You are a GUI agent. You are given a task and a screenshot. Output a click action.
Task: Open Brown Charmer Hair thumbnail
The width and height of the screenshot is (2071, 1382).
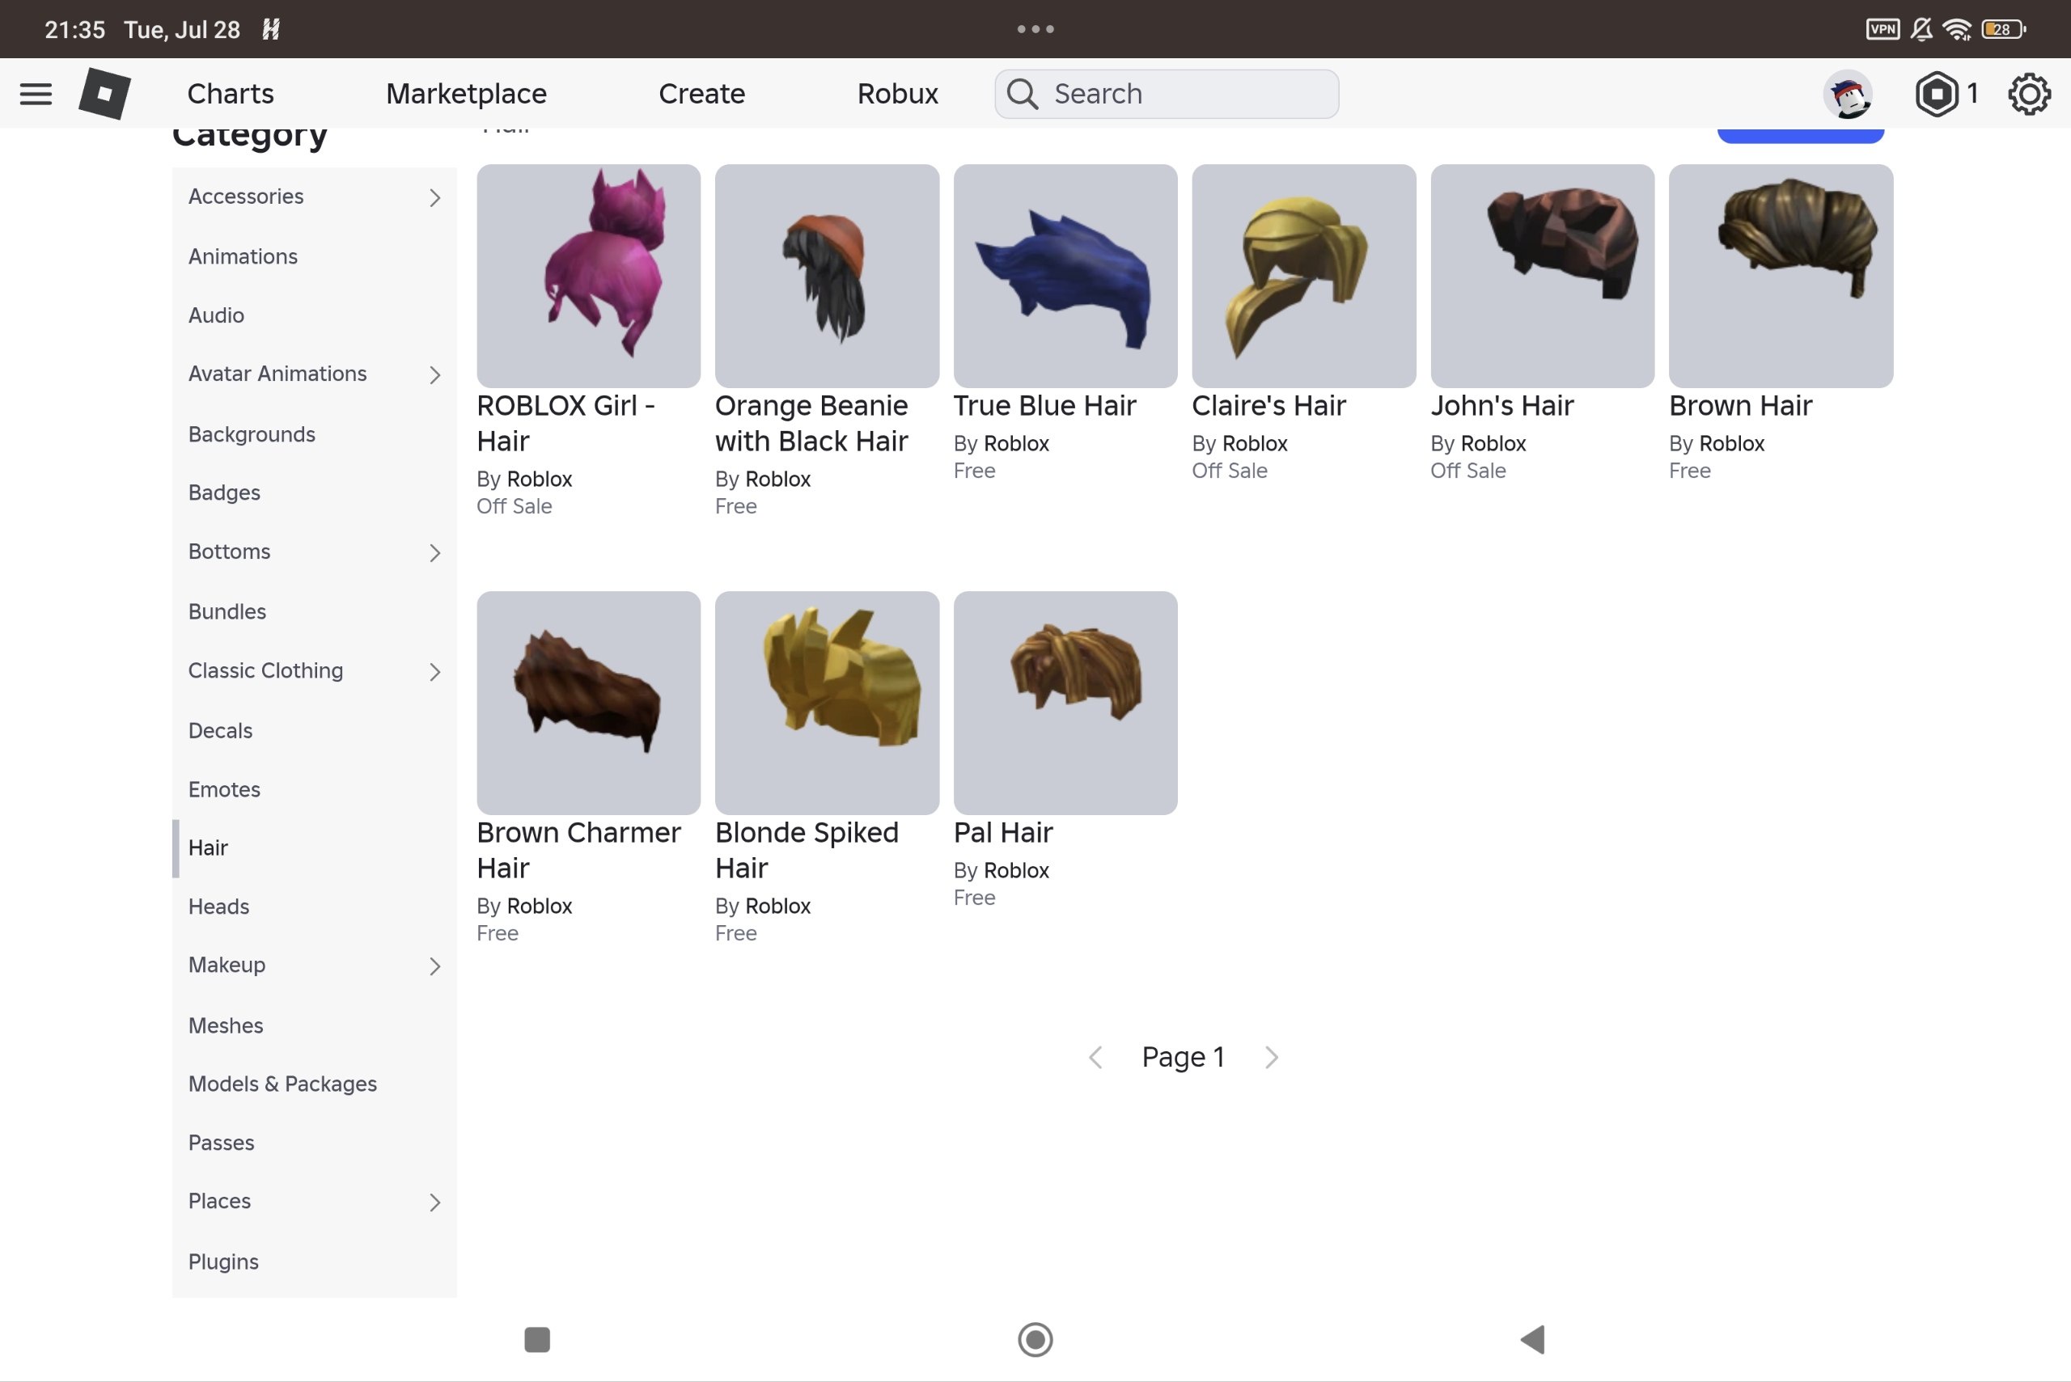[589, 704]
